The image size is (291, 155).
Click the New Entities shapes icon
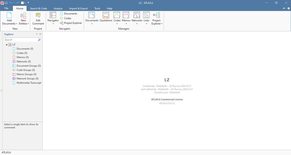[x=23, y=16]
